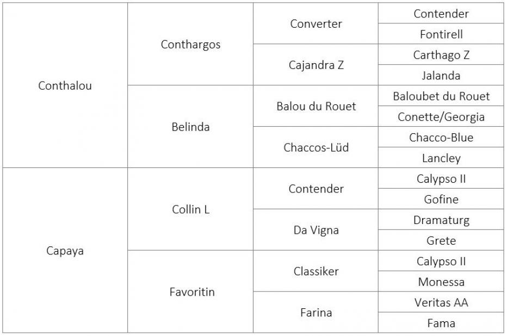507x336 pixels.
Task: Select the Belinda cell
Action: point(190,127)
